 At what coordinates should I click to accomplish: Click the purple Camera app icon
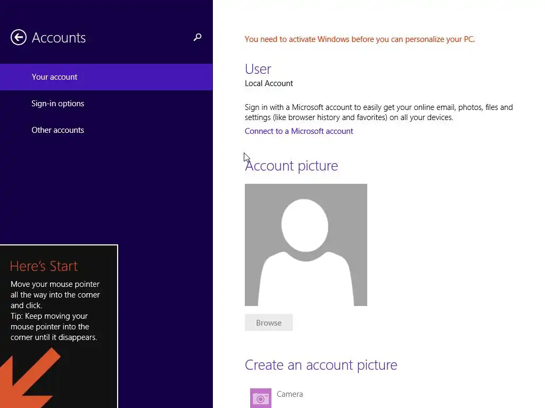pos(261,398)
